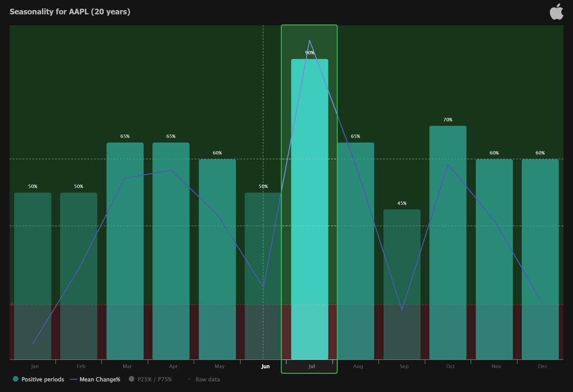This screenshot has width=573, height=392.
Task: Select the Sep bar showing 45%
Action: click(402, 284)
